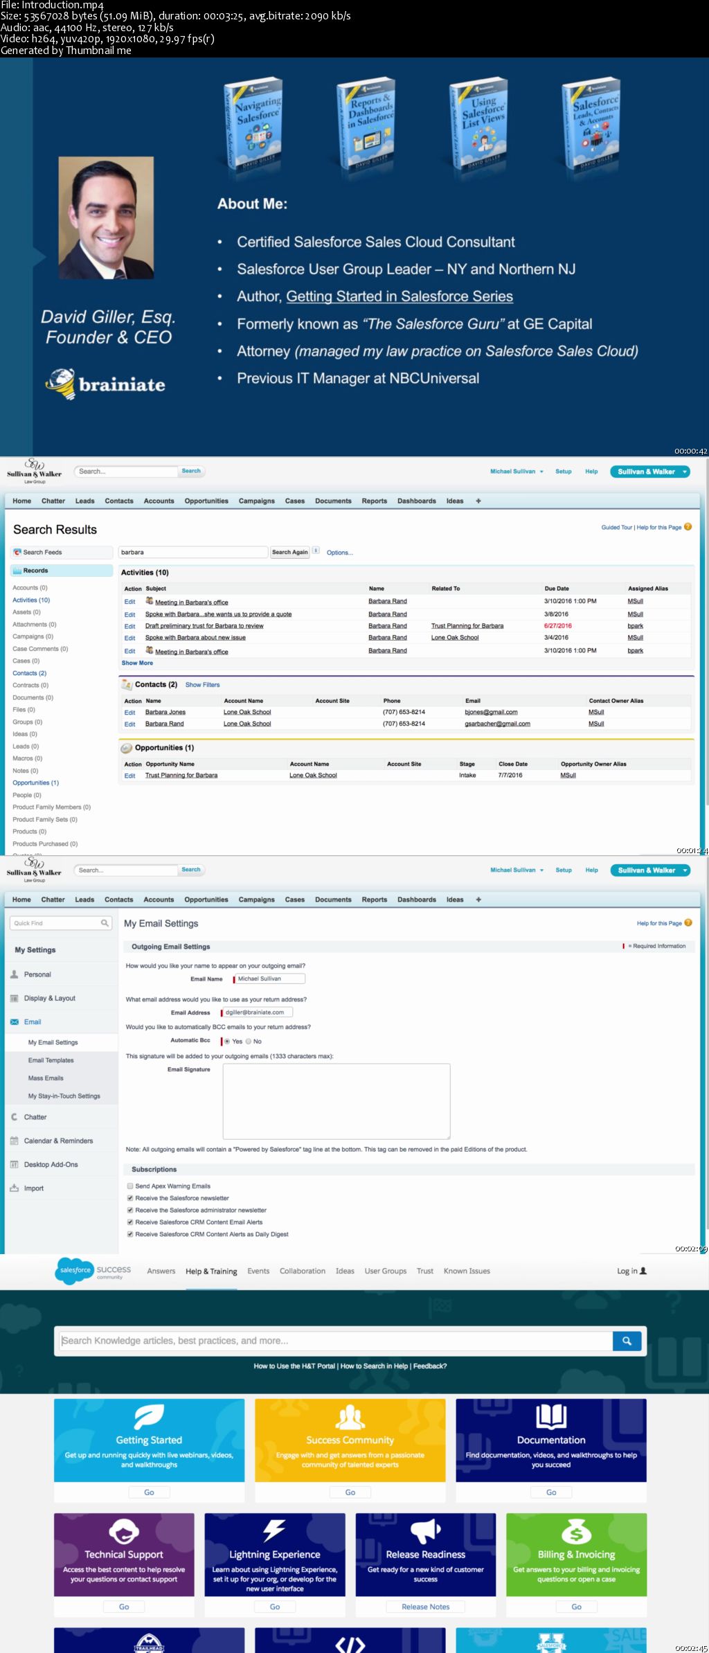The image size is (709, 1653).
Task: Click the Import icon in My Settings sidebar
Action: pos(15,1188)
